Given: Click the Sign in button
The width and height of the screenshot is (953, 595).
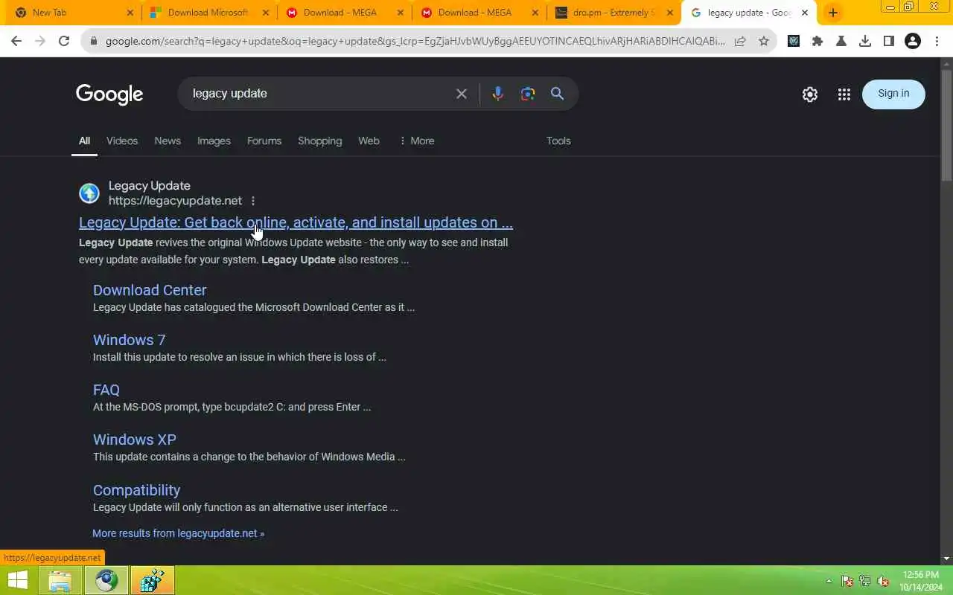Looking at the screenshot, I should coord(893,94).
